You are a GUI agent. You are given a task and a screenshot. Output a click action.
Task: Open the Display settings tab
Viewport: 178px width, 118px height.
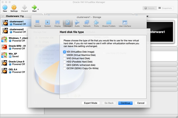point(57,24)
